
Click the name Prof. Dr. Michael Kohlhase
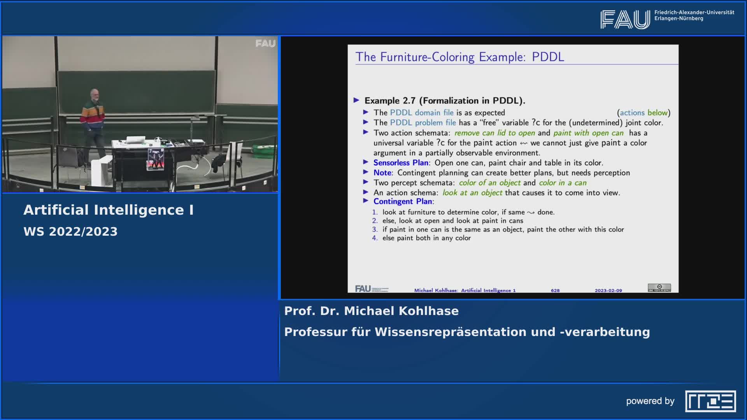pos(371,311)
